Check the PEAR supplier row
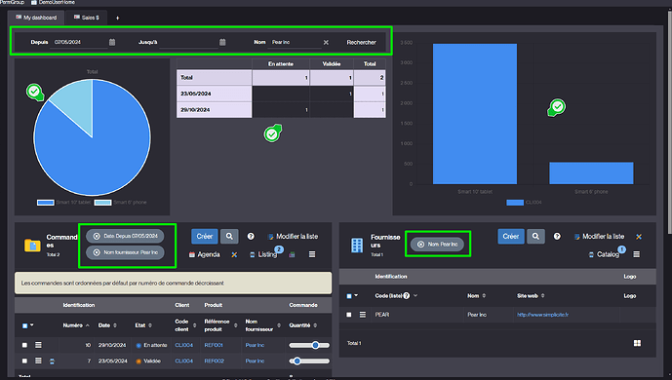Image resolution: width=672 pixels, height=380 pixels. [x=349, y=315]
